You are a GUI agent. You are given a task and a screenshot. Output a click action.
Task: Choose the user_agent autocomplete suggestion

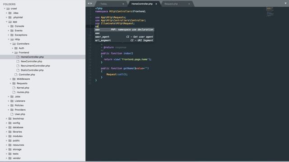click(x=124, y=37)
